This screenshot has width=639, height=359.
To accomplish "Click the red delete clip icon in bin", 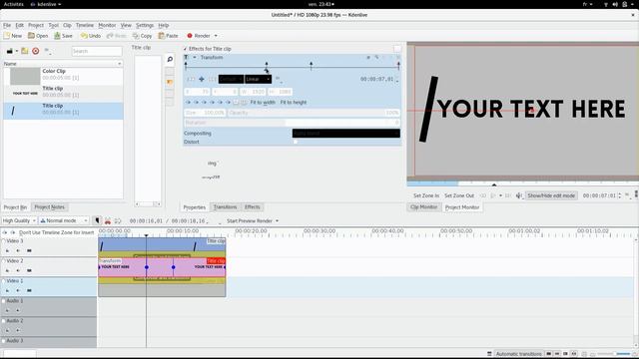I will (x=36, y=51).
